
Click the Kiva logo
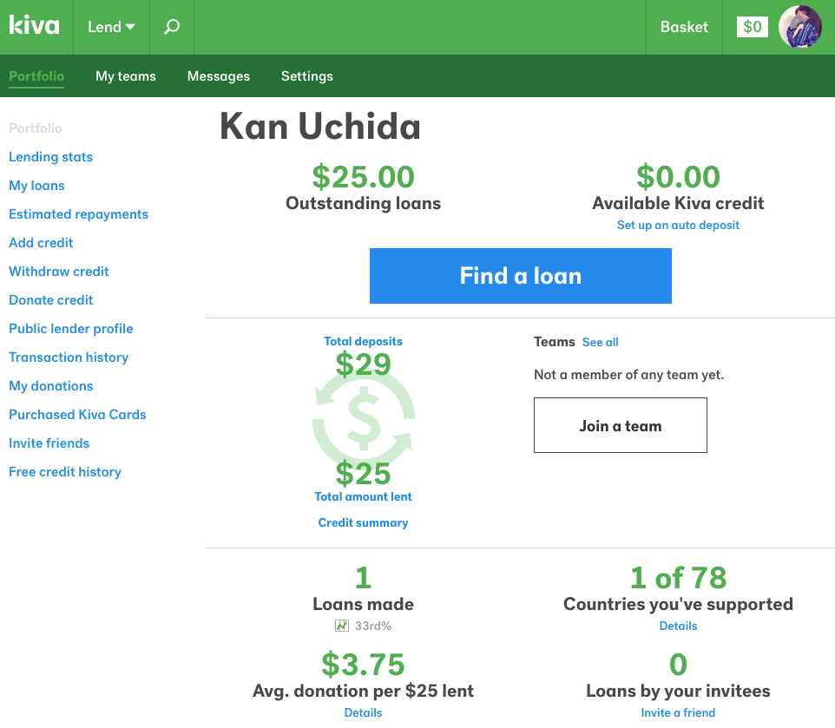34,25
